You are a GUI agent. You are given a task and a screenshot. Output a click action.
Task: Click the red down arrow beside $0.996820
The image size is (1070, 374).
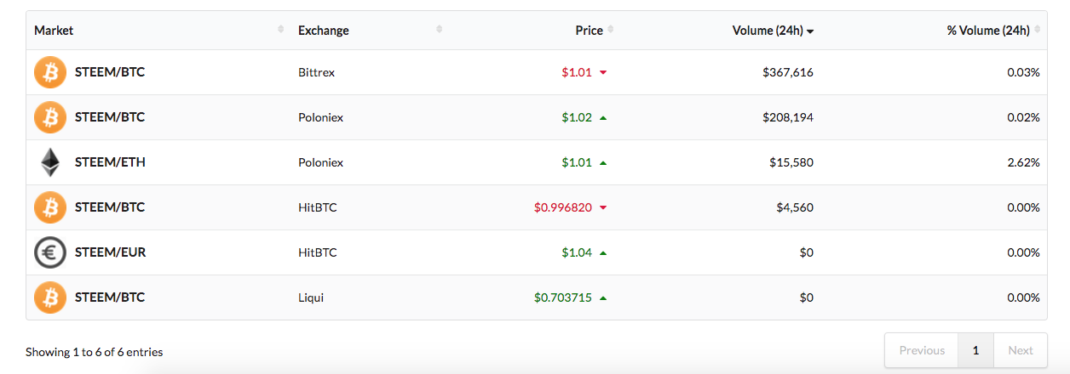pos(603,207)
